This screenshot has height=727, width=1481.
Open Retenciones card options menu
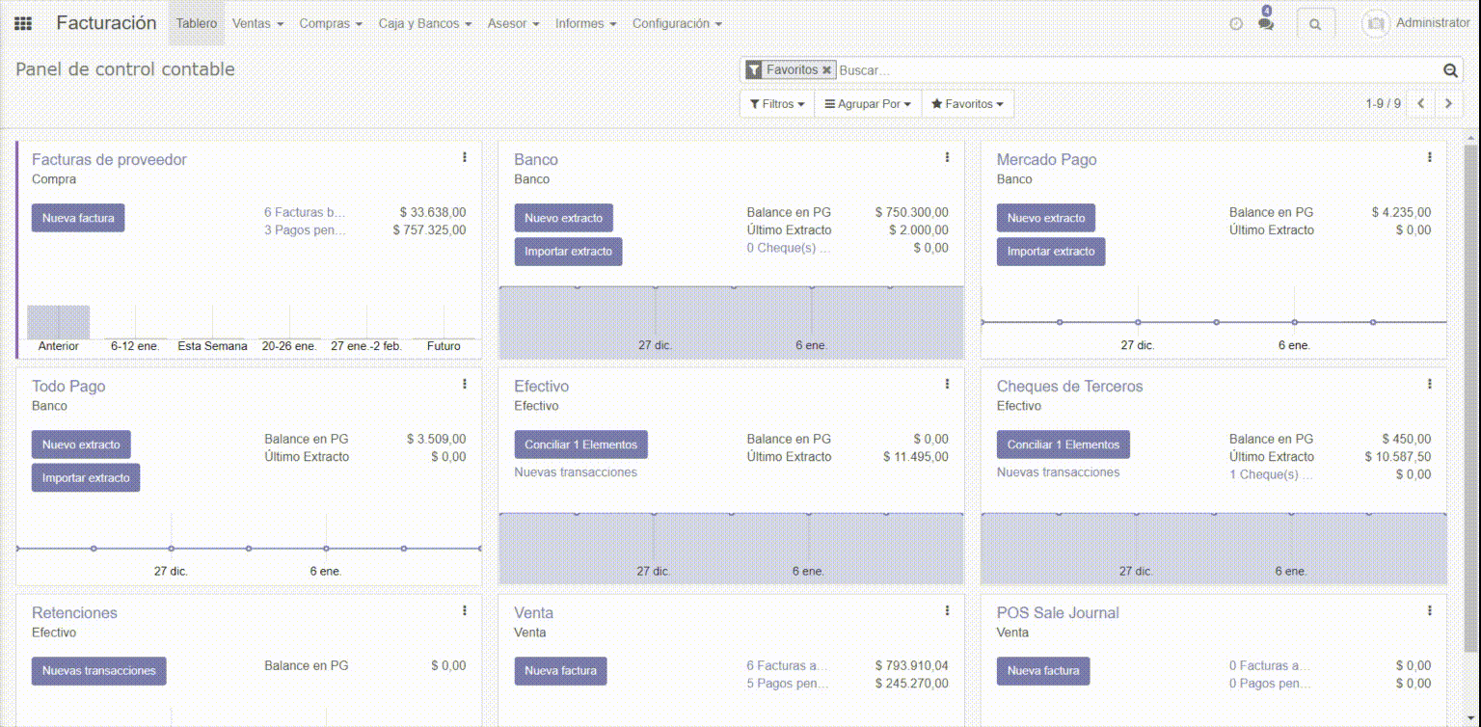465,610
